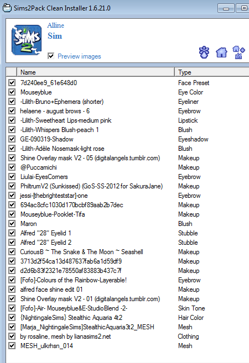Click the Sims2Pack title bar app icon

[7, 8]
